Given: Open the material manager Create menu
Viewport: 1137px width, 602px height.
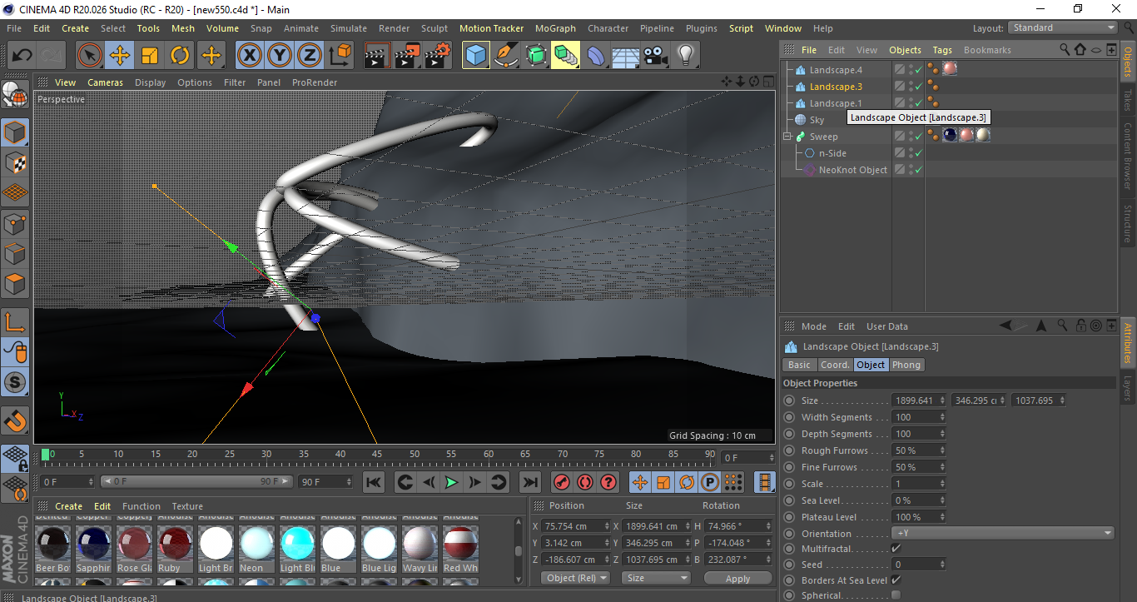Looking at the screenshot, I should point(68,506).
